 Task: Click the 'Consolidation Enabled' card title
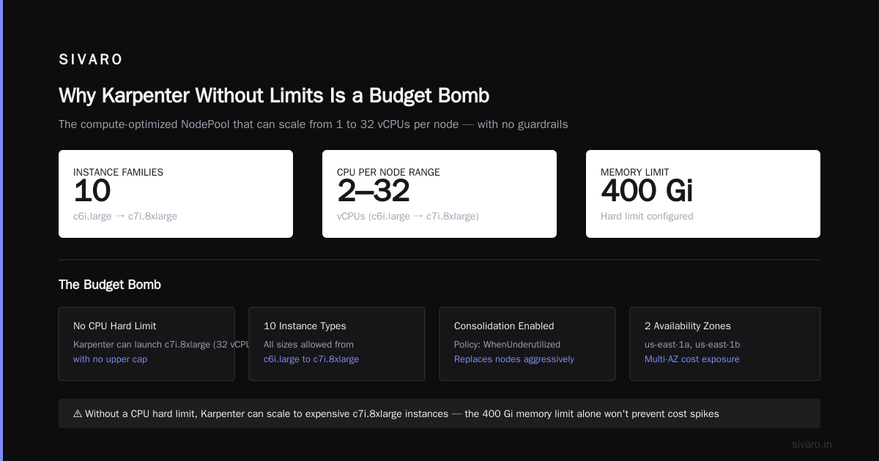pos(504,326)
